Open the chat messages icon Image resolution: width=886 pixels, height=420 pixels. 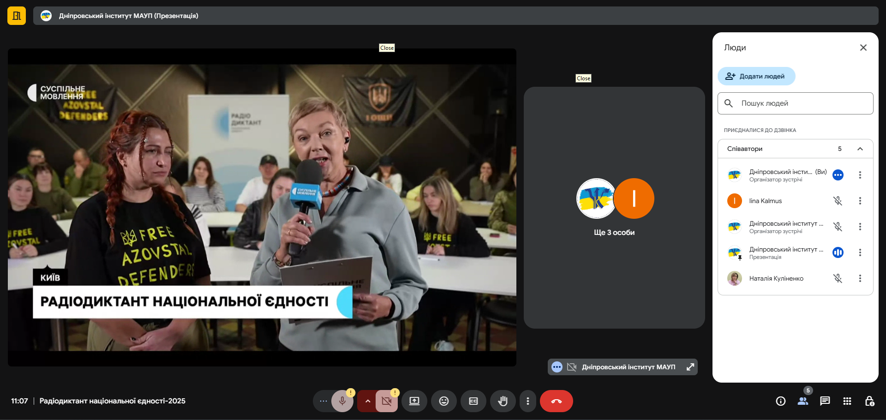pyautogui.click(x=825, y=401)
